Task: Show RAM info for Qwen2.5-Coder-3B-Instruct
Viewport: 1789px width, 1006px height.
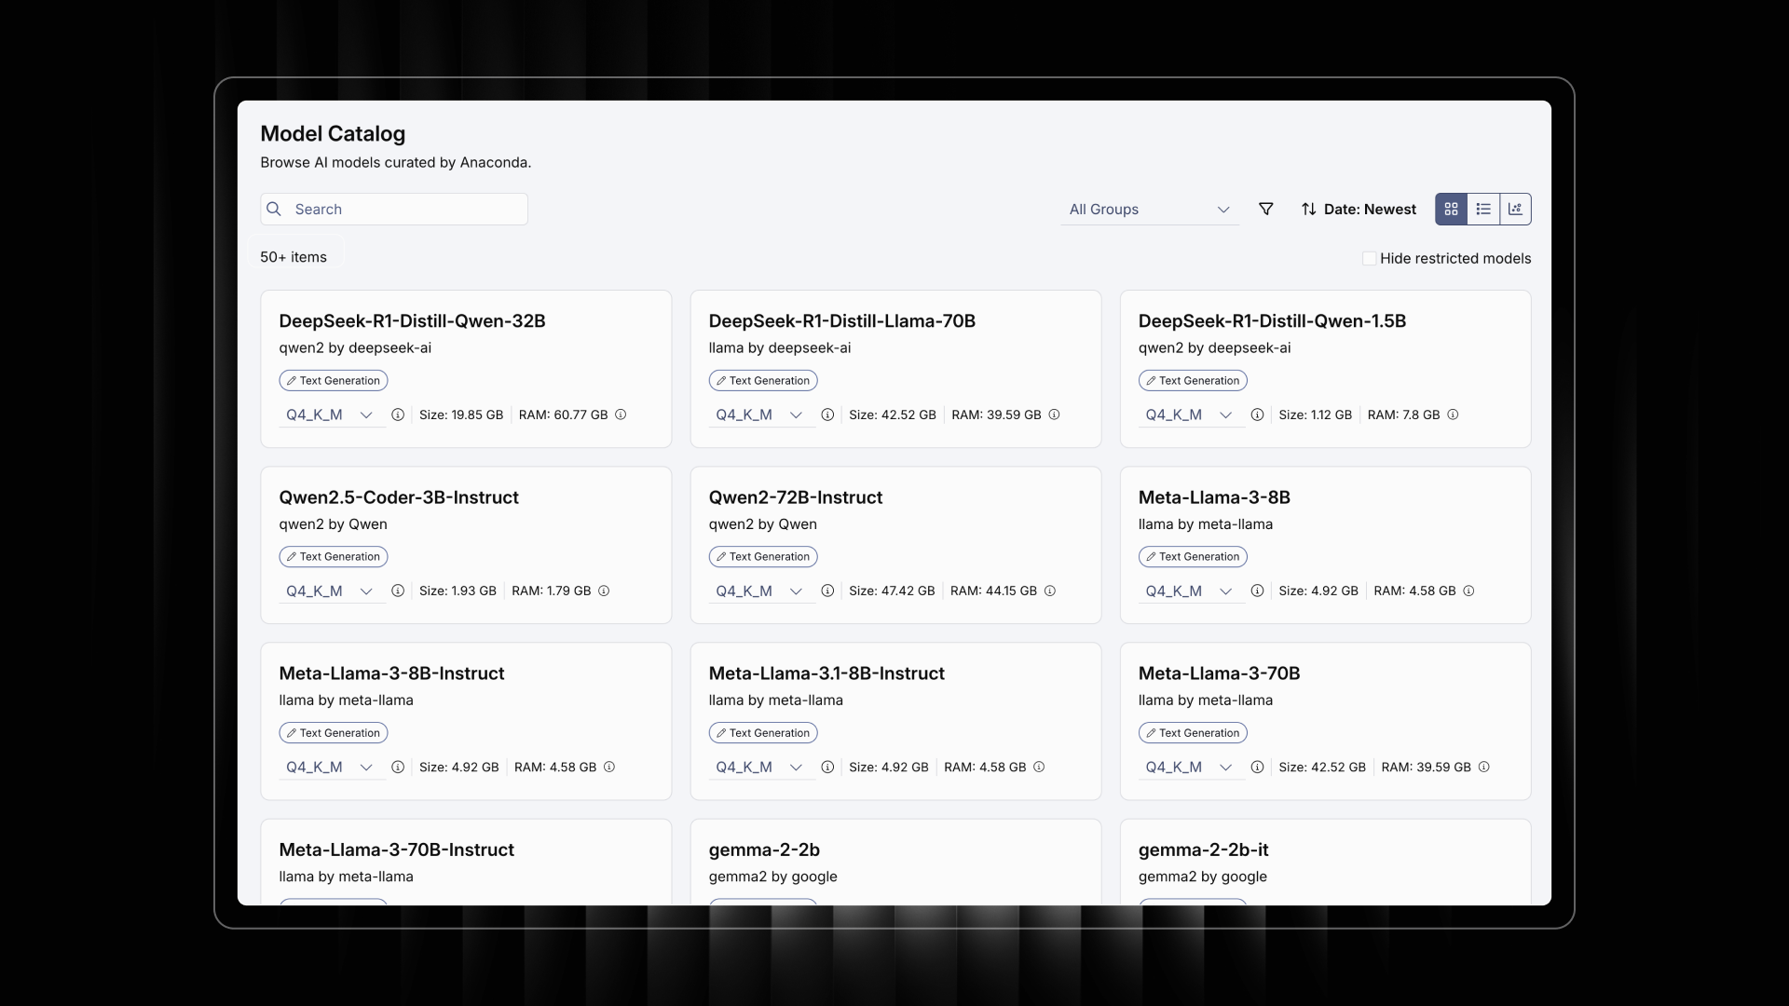Action: click(604, 591)
